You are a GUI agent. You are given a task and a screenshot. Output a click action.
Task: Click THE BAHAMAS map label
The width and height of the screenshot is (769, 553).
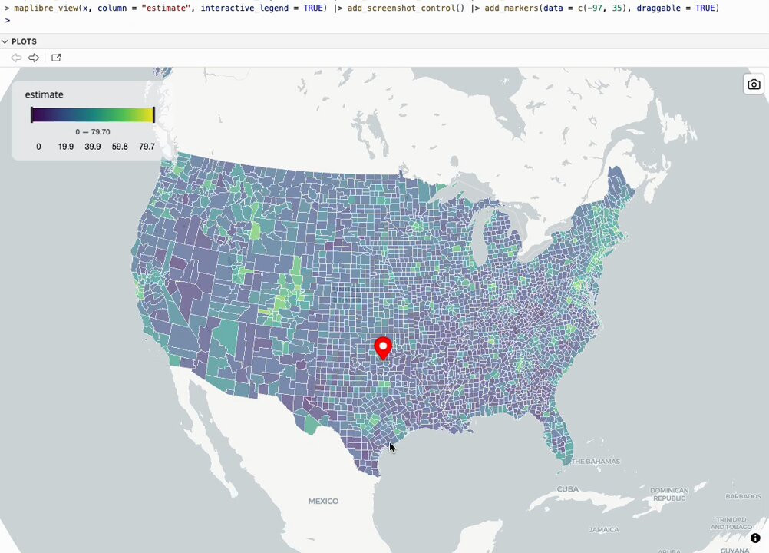point(596,462)
